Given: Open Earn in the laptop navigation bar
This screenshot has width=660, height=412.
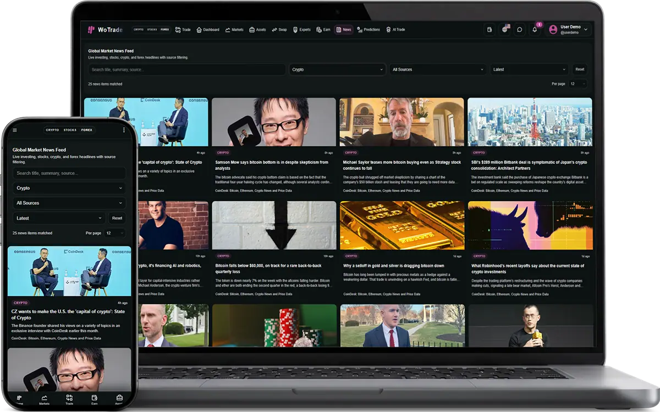Looking at the screenshot, I should (323, 30).
